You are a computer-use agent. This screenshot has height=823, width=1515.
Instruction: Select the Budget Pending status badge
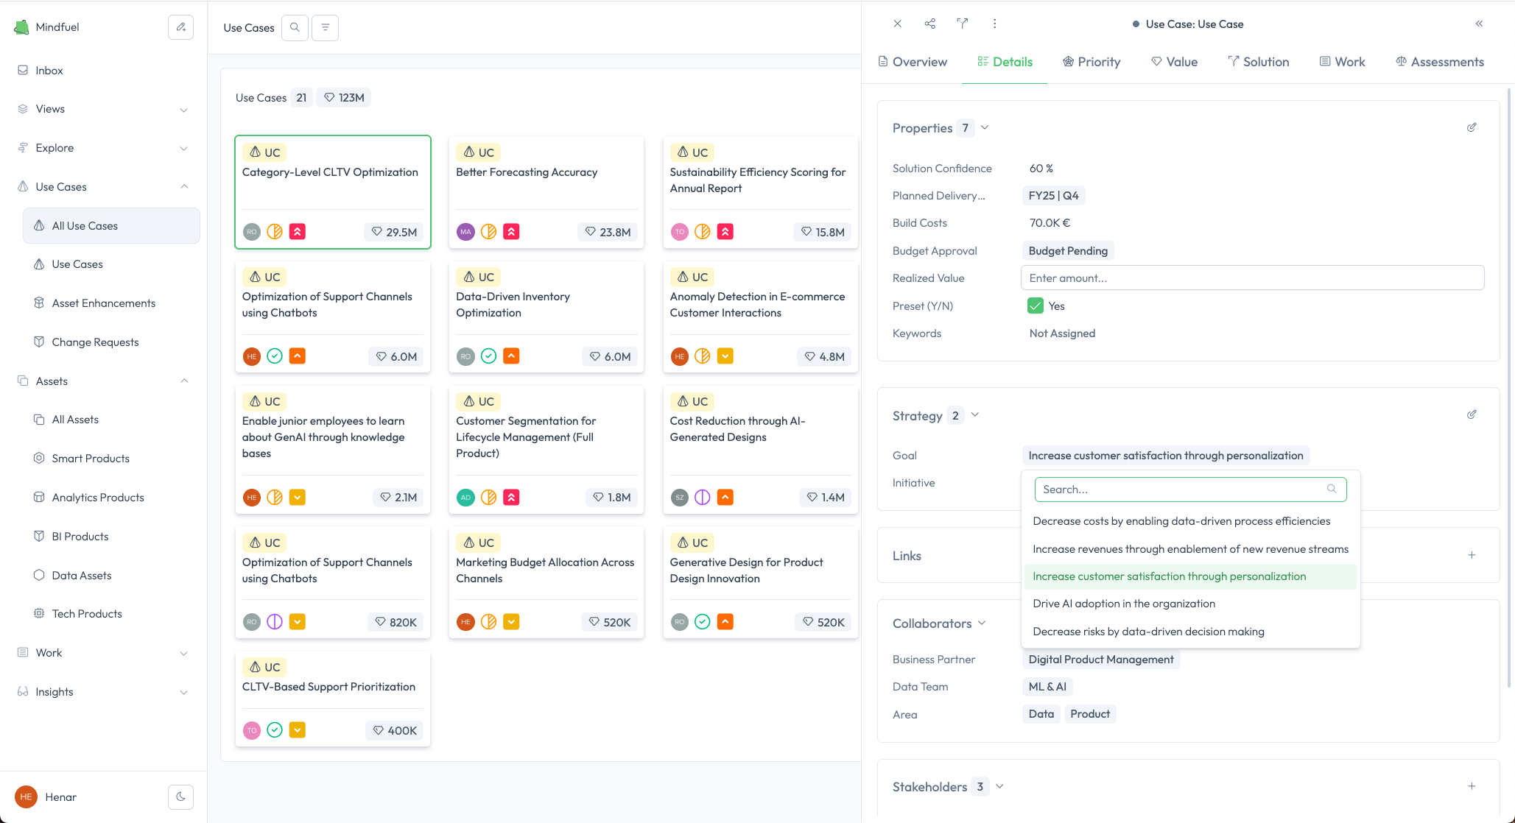(x=1068, y=250)
